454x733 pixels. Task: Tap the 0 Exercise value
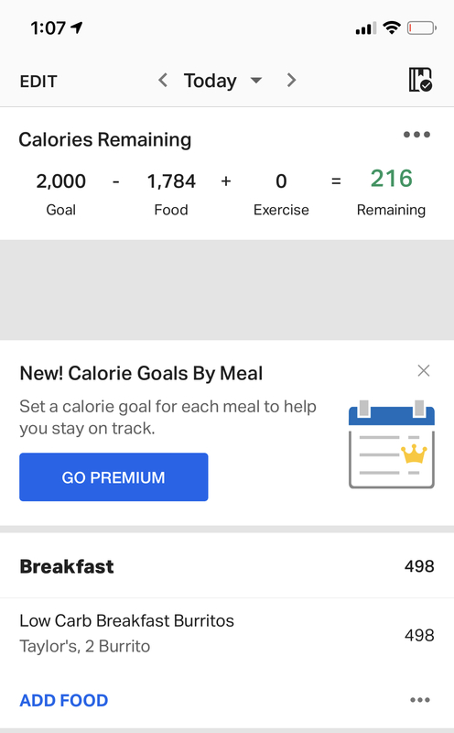(x=281, y=181)
